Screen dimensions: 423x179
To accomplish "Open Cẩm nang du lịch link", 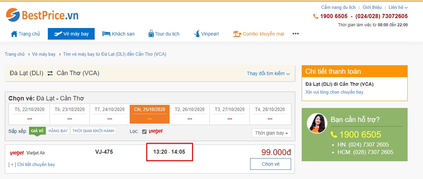I will click(x=338, y=7).
